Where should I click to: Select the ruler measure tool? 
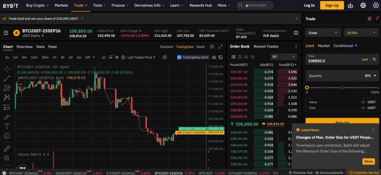pyautogui.click(x=7, y=148)
